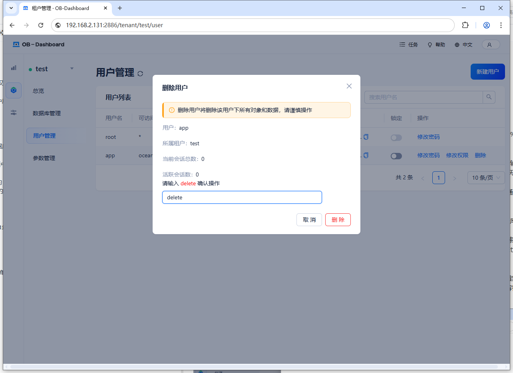
Task: Open the 中文 language switcher
Action: tap(463, 45)
